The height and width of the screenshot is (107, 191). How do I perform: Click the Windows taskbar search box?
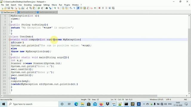(33, 104)
